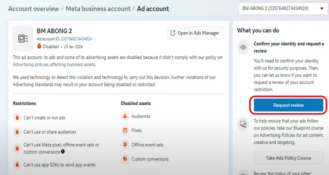Image resolution: width=329 pixels, height=175 pixels.
Task: Go to Account overview breadcrumb
Action: pyautogui.click(x=34, y=9)
